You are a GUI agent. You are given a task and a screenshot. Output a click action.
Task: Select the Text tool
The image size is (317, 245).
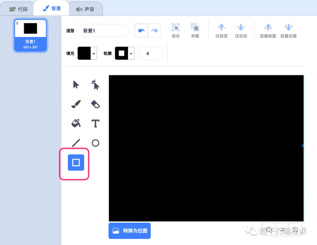coord(95,123)
